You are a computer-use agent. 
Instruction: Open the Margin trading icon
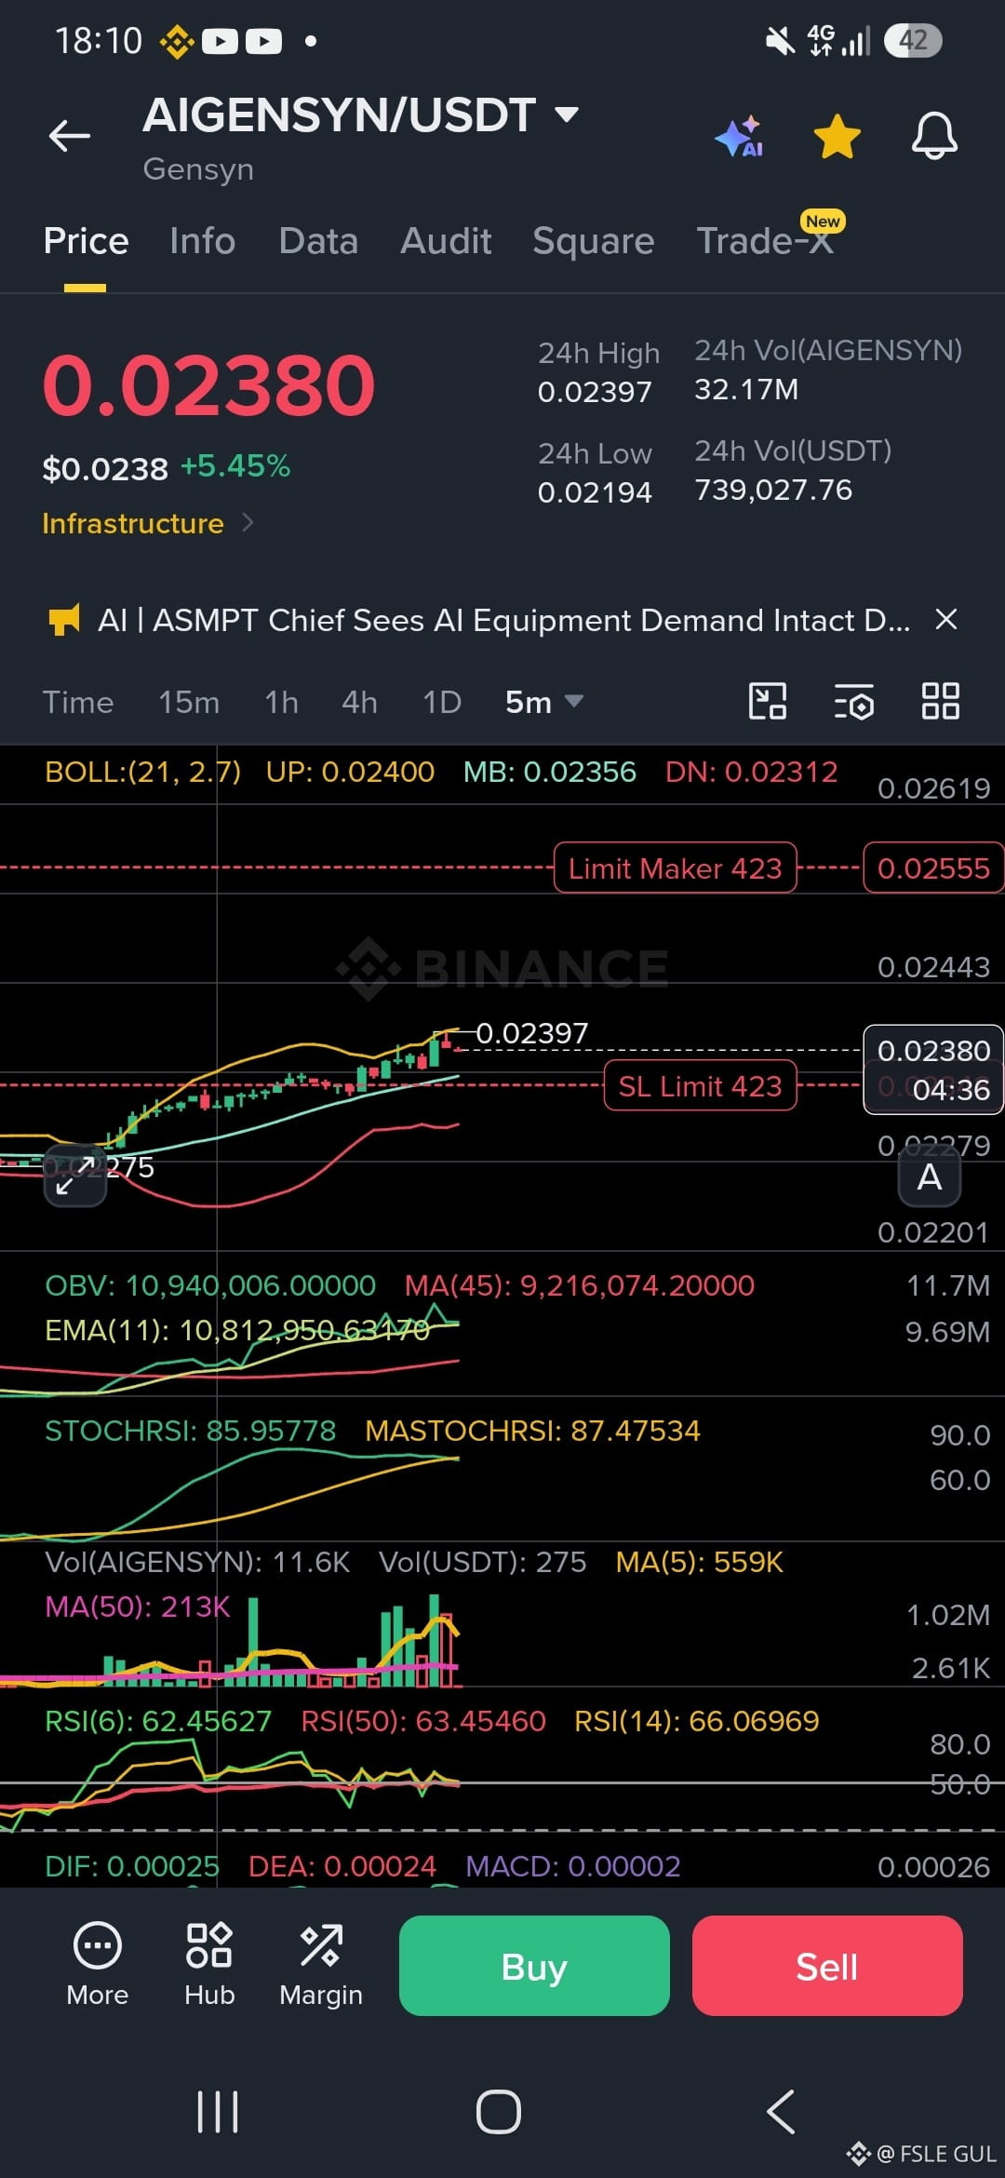coord(321,1964)
